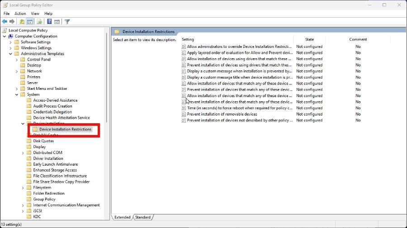
Task: Select Access-Denied Assistance folder
Action: [55, 100]
